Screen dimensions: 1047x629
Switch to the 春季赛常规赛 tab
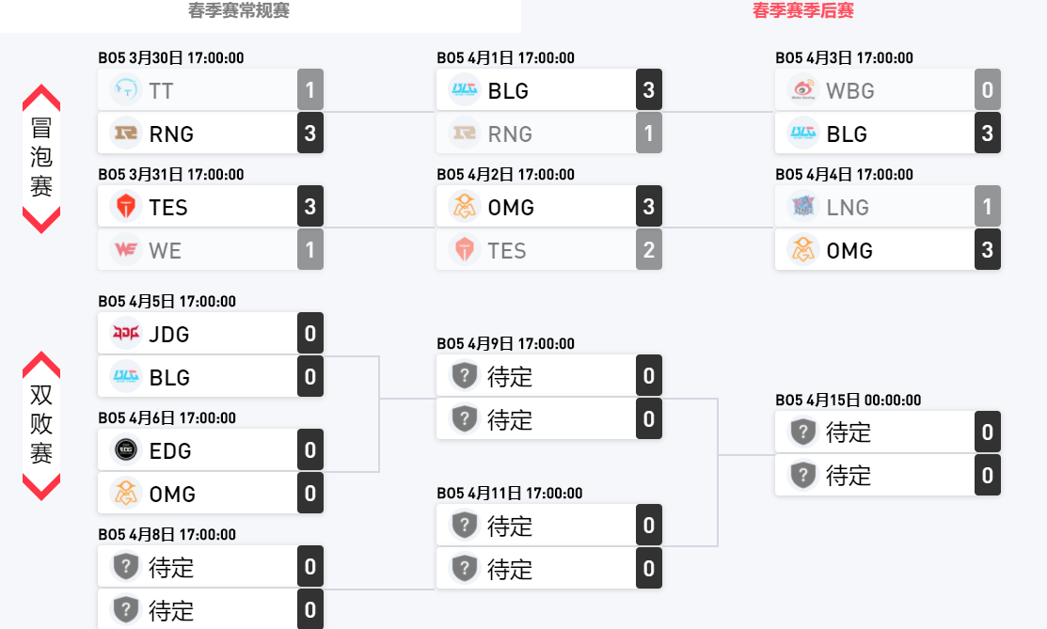tap(239, 11)
